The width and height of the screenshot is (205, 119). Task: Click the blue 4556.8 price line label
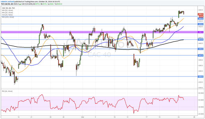tap(200, 19)
